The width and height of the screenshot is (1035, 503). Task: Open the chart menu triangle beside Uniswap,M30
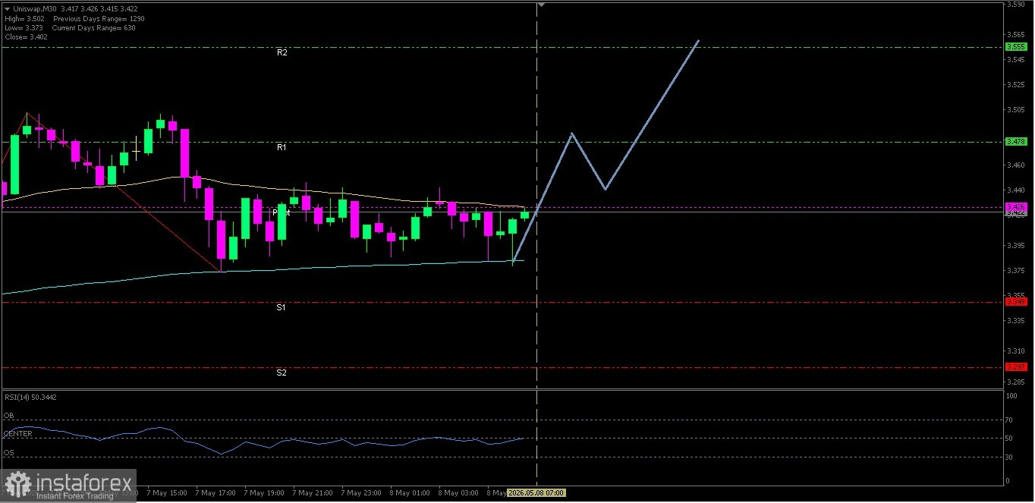click(7, 8)
